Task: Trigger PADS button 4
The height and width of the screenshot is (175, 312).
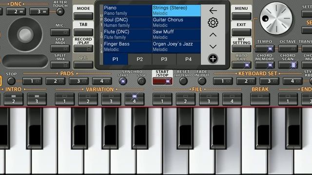Action: click(x=102, y=81)
